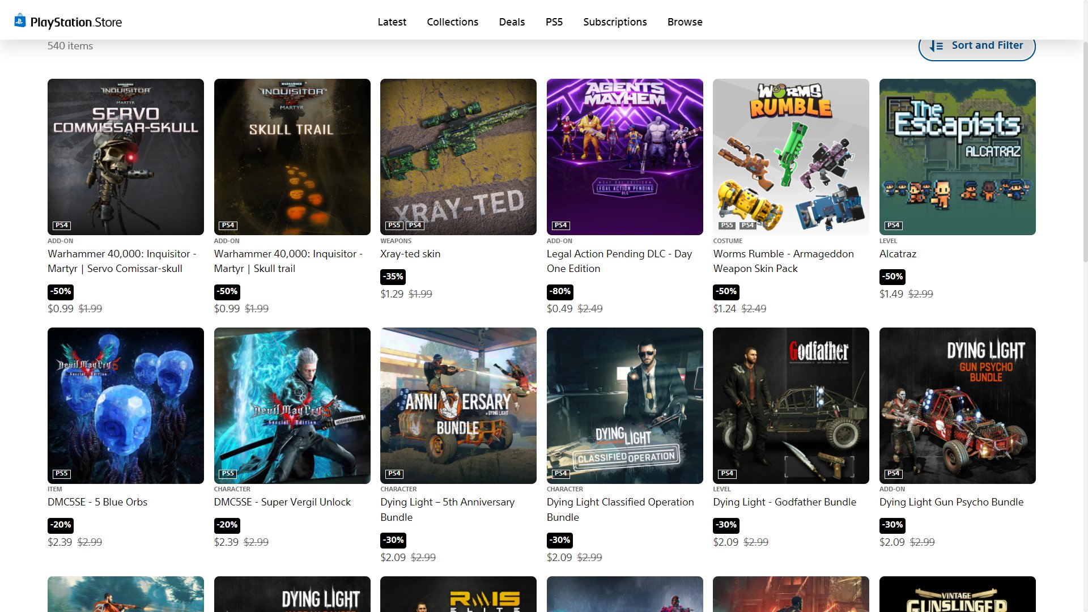The width and height of the screenshot is (1088, 612).
Task: Click the PlayStation Store logo icon
Action: click(x=20, y=21)
